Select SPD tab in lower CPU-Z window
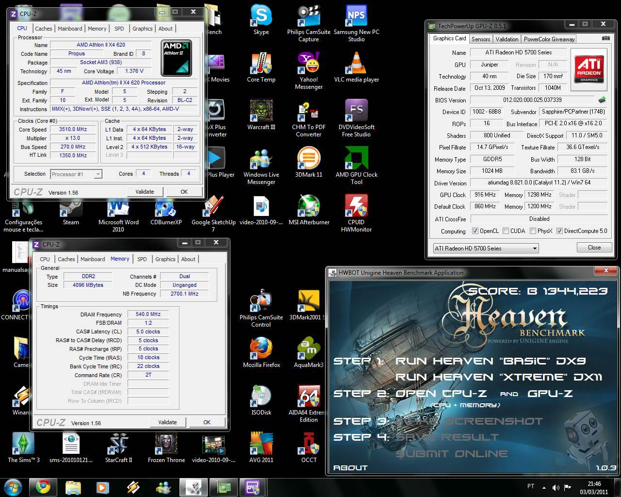This screenshot has height=497, width=621. coord(142,259)
